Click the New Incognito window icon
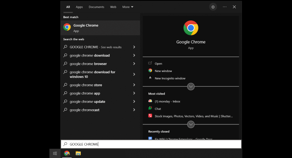This screenshot has width=292, height=158. pos(150,78)
